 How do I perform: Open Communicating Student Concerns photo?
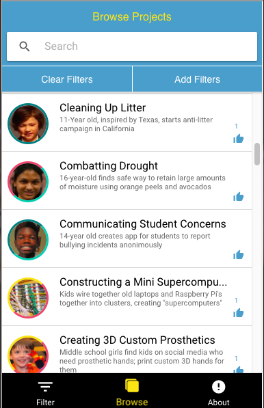[28, 240]
